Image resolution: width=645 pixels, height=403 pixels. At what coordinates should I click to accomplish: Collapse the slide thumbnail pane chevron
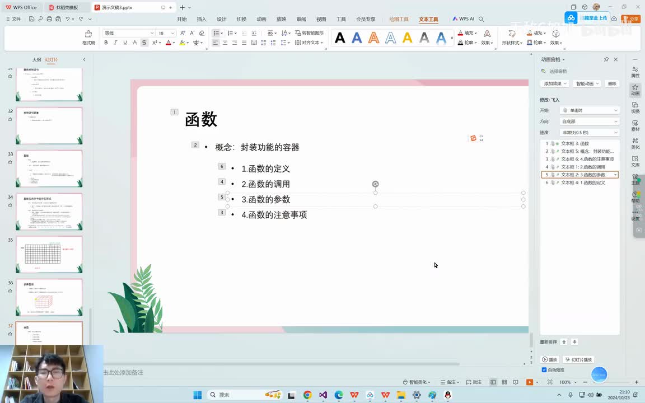[x=85, y=60]
